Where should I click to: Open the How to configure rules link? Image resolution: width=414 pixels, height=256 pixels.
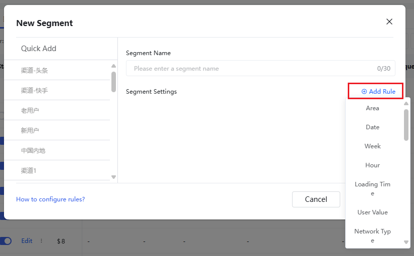point(50,199)
